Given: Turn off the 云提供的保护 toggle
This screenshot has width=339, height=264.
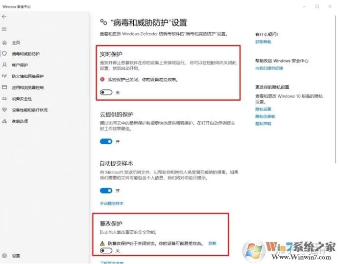Looking at the screenshot, I should [x=106, y=141].
